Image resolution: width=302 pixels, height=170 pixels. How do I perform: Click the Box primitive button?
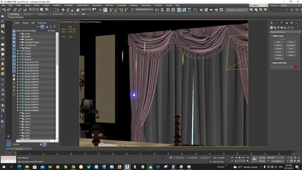tap(278, 42)
